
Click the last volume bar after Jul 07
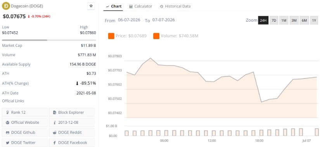coord(317,132)
